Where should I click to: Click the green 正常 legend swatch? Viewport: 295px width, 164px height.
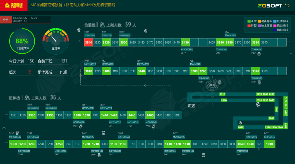[249, 21]
